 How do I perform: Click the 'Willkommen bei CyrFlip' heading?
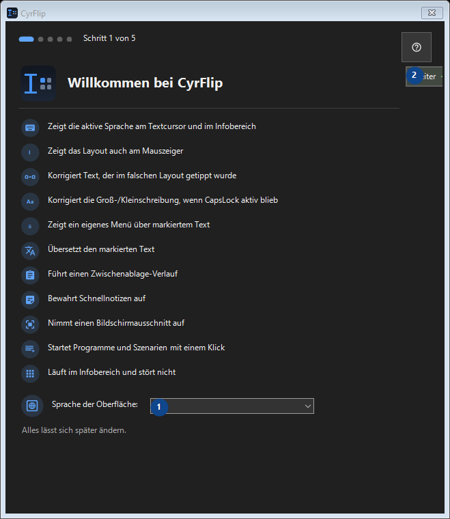[145, 83]
